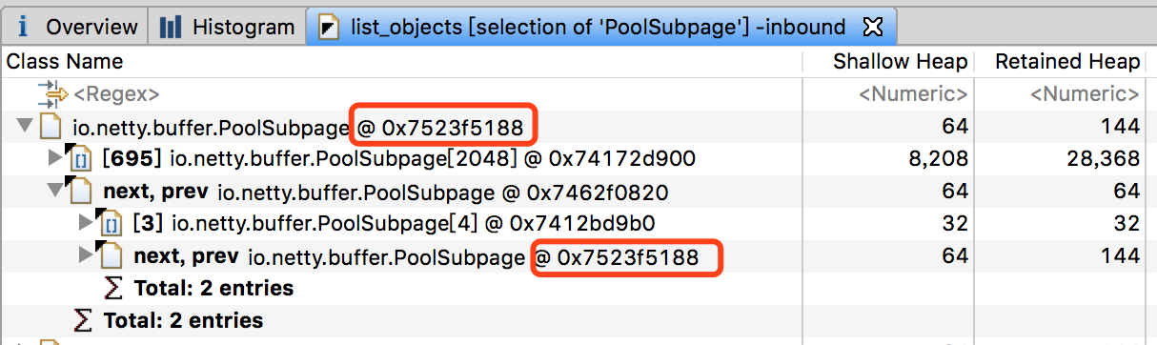Click array icon of PoolSubpage[2048] entry
Viewport: 1157px width, 345px height.
click(x=81, y=158)
